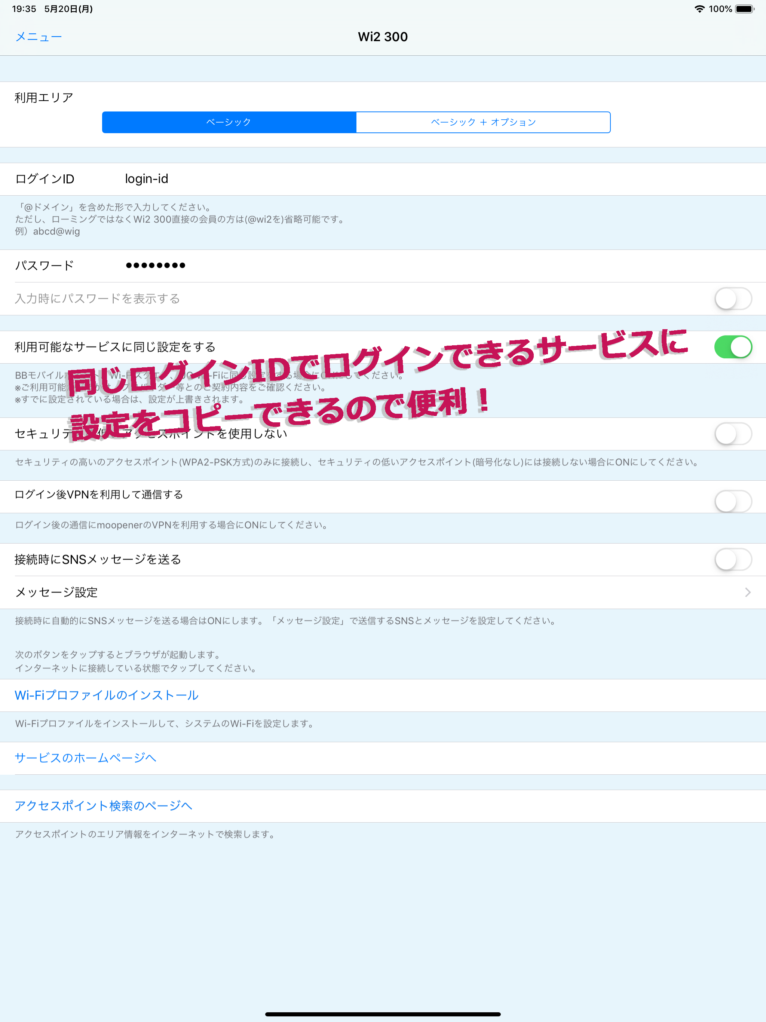Open the メッセージ設定 row
The height and width of the screenshot is (1022, 766).
(x=383, y=592)
